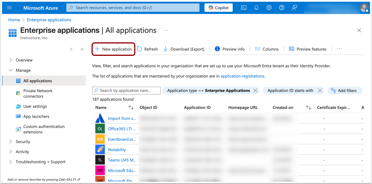Open the Columns selector
This screenshot has width=372, height=184.
(x=267, y=49)
